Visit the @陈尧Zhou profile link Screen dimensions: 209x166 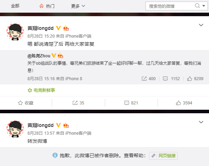pos(39,56)
